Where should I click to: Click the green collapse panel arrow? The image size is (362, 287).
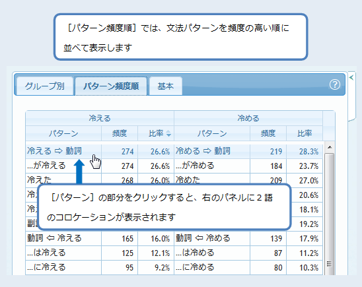click(351, 77)
